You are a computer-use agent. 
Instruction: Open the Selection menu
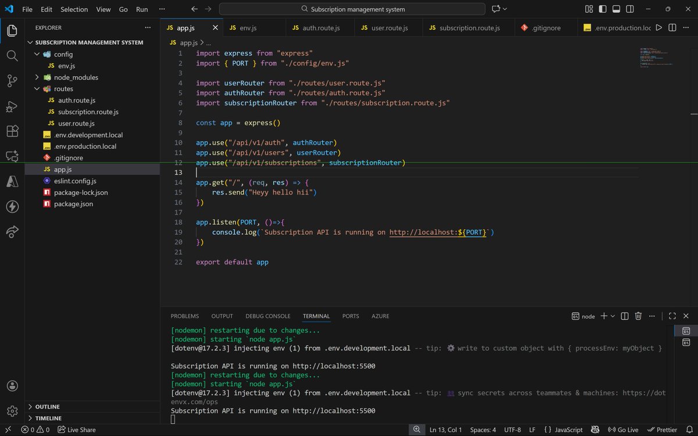(x=74, y=9)
